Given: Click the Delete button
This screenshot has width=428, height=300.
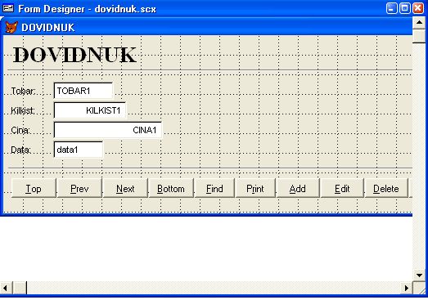Looking at the screenshot, I should click(386, 188).
